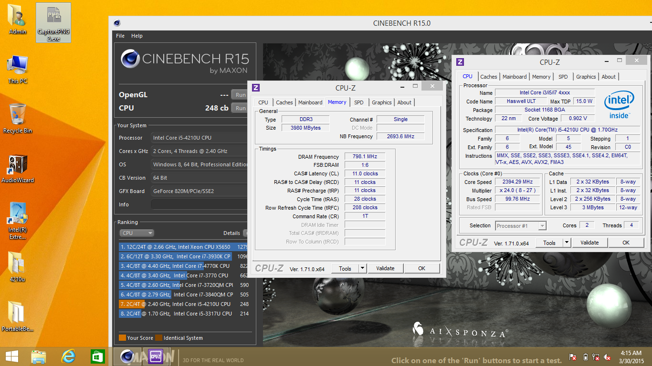Run the CPU benchmark
Screen dimensions: 652x366
pos(241,108)
